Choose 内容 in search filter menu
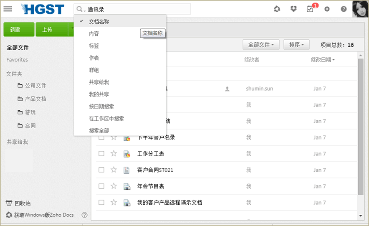Screen dimensions: 369x226 click(x=94, y=33)
